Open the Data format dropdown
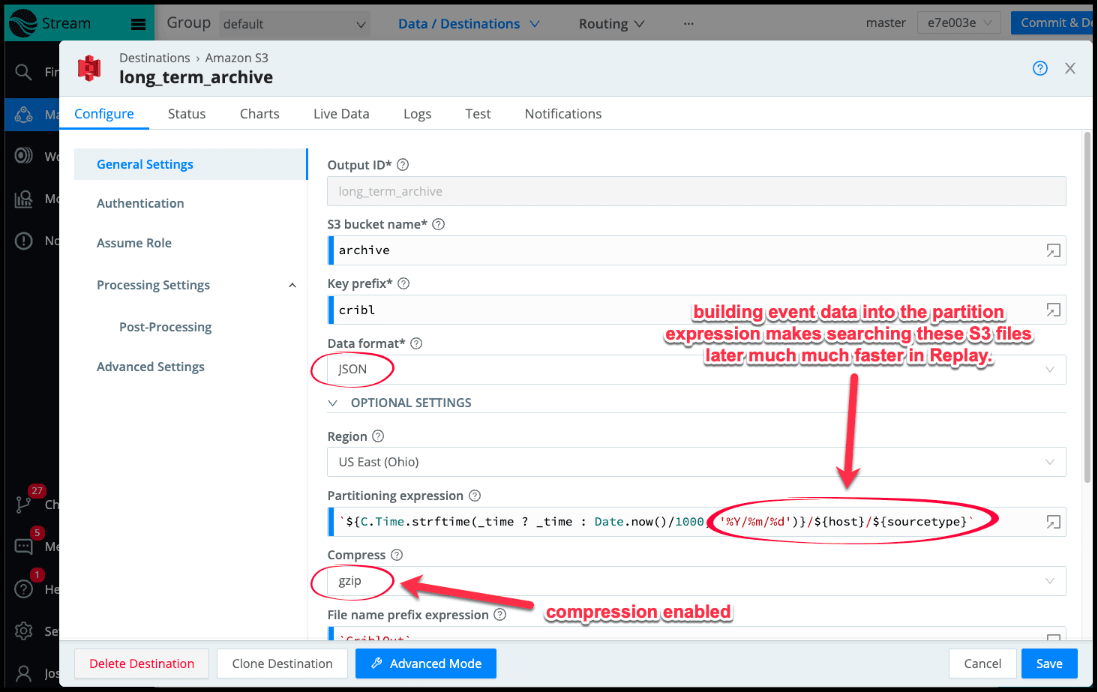Image resolution: width=1098 pixels, height=692 pixels. [x=695, y=370]
